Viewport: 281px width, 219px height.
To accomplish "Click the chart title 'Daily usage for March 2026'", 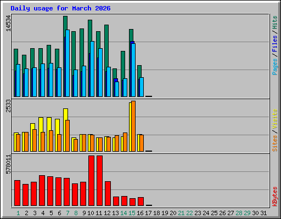I will pyautogui.click(x=60, y=8).
